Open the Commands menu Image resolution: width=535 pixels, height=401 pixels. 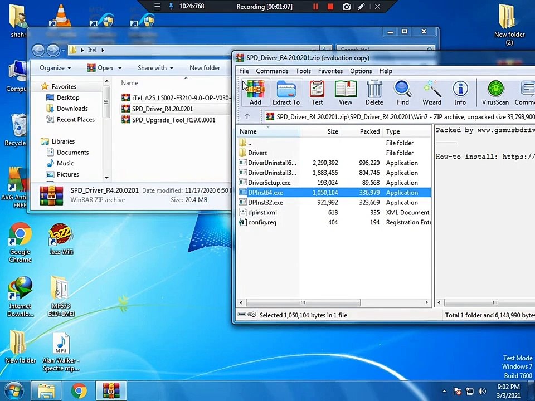pos(272,71)
